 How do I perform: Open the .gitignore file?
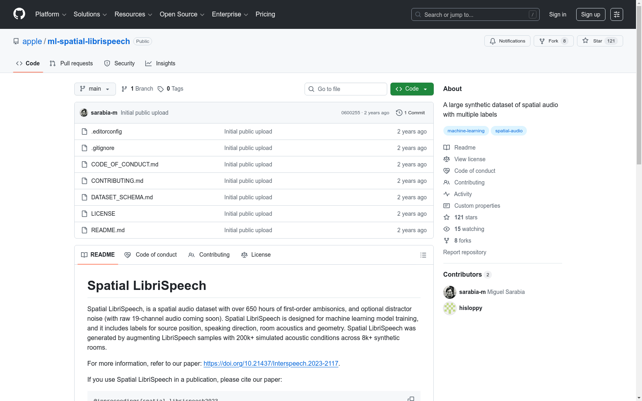point(103,148)
